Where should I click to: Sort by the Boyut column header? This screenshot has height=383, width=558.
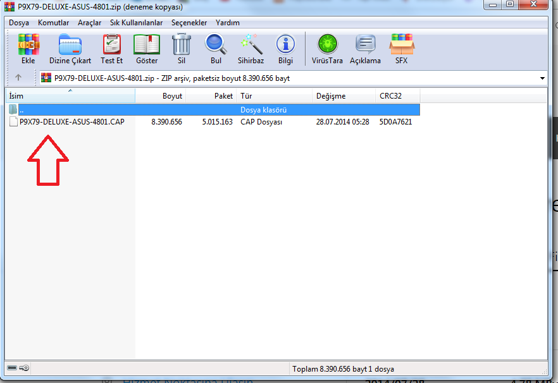161,96
